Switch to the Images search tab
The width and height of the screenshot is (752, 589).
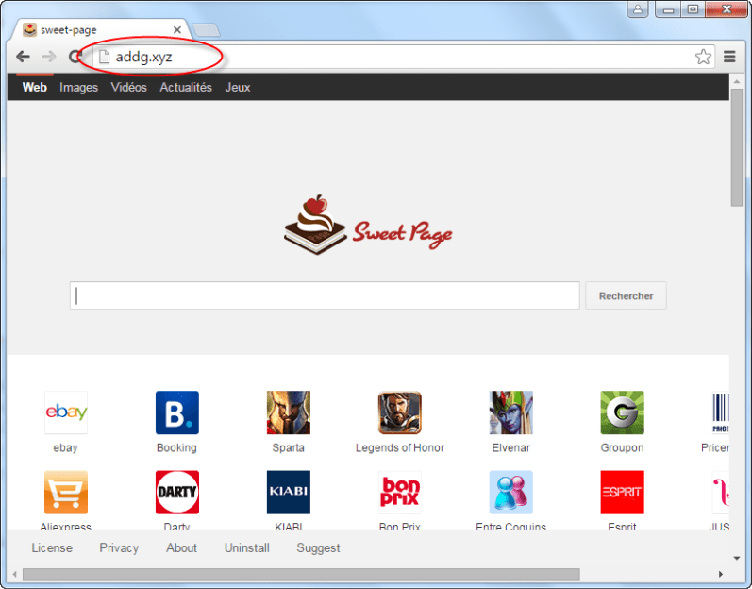(78, 87)
